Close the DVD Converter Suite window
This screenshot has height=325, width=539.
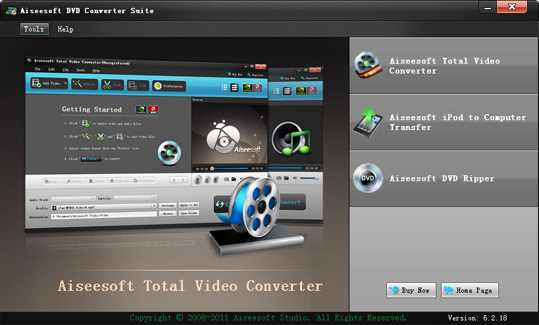click(x=512, y=7)
